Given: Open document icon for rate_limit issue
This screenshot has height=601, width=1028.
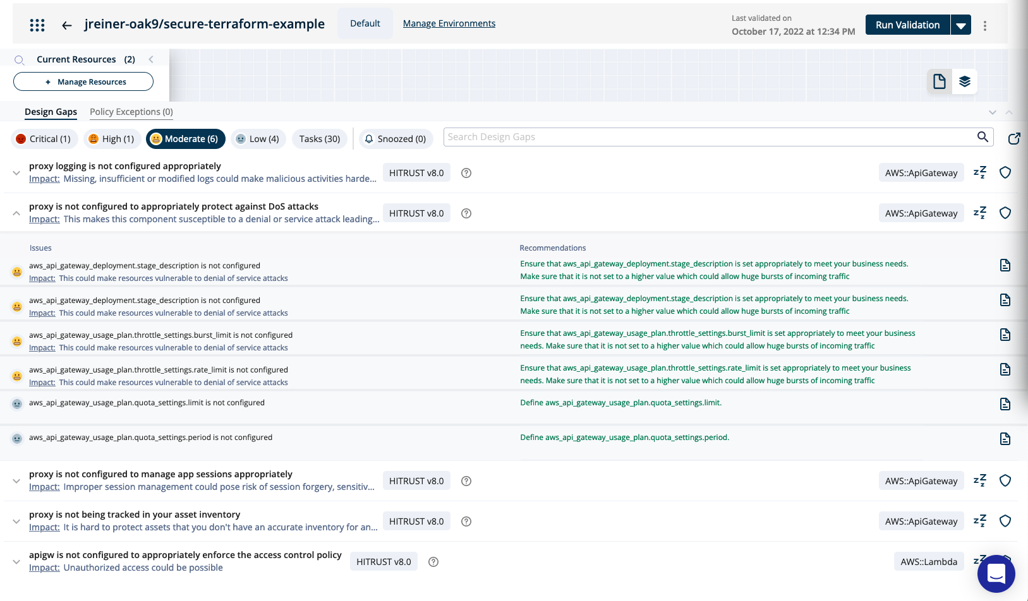Looking at the screenshot, I should pos(1005,369).
